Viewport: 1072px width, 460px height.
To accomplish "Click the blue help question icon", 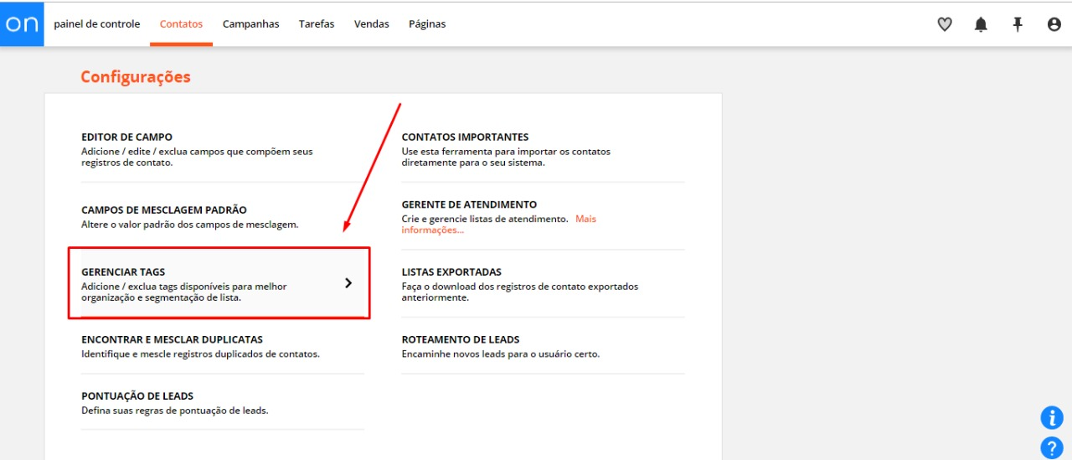I will [1051, 447].
